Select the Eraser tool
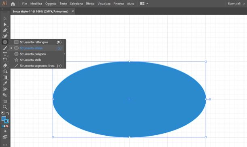 point(5,66)
